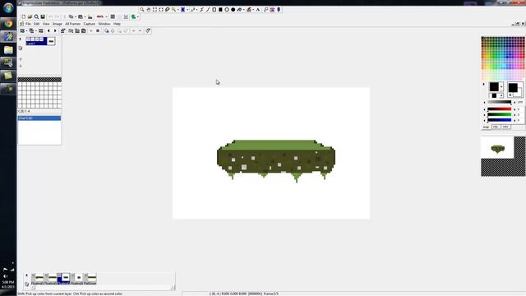Stop the animation playback
The width and height of the screenshot is (526, 296).
coord(98,31)
